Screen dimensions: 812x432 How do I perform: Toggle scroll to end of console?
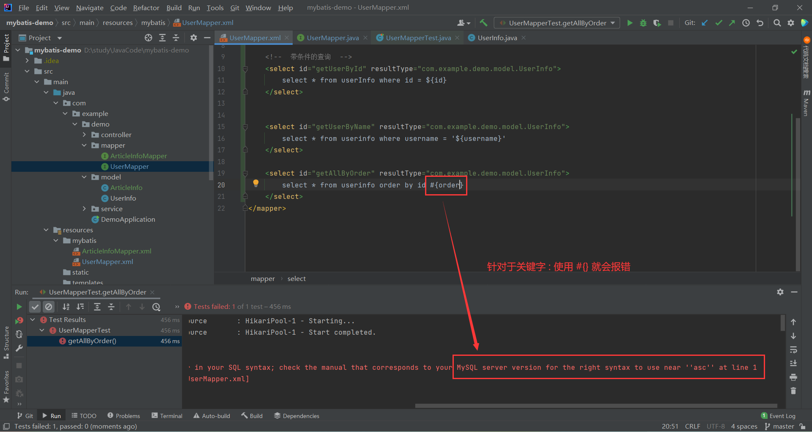click(793, 363)
